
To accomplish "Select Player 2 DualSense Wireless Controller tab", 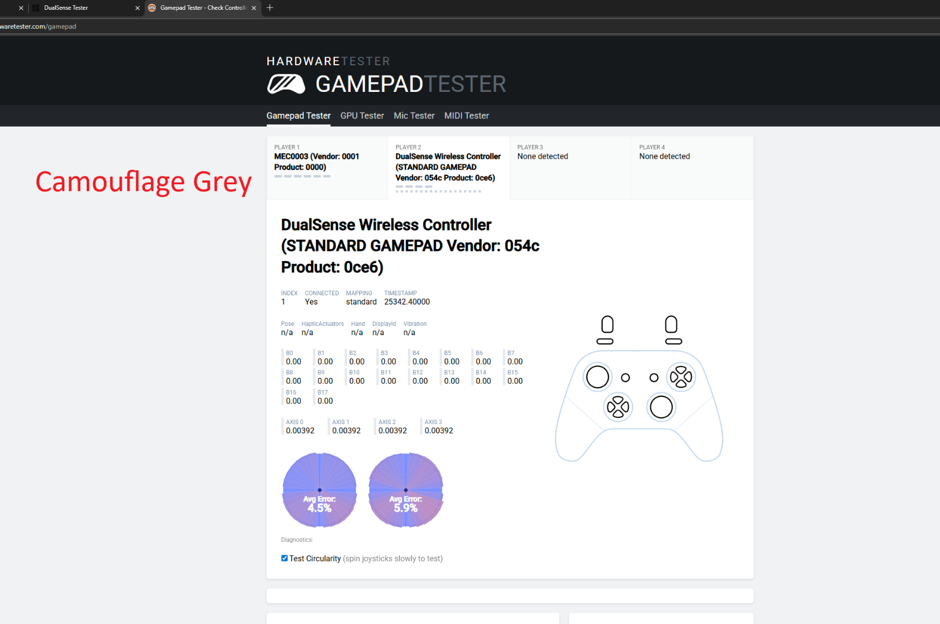I will pos(449,168).
